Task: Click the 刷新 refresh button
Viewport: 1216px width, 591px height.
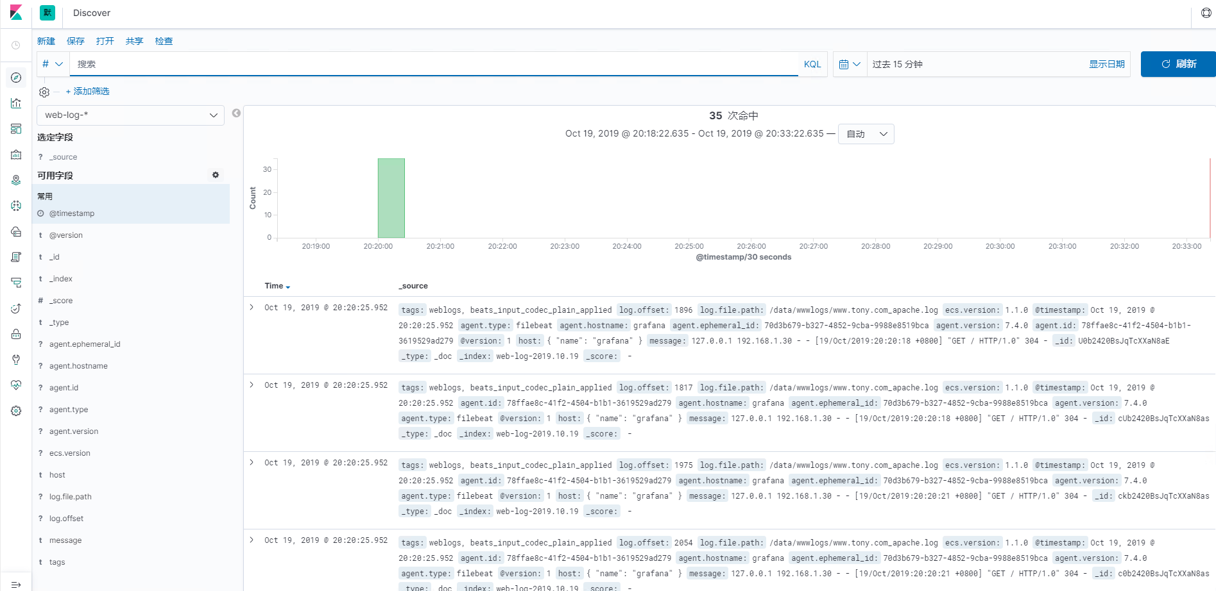Action: click(x=1178, y=64)
